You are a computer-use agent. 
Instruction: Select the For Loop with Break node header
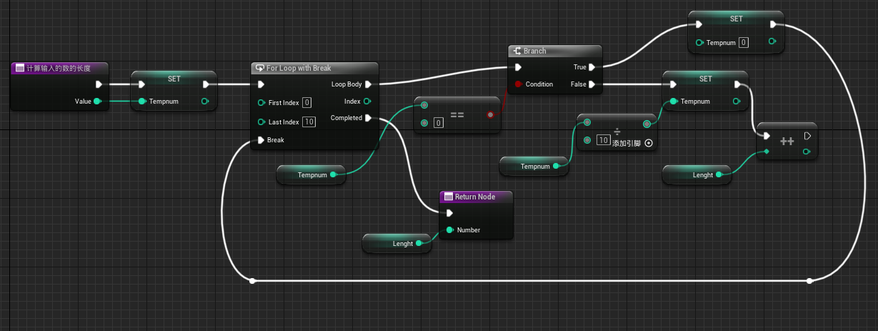coord(314,68)
